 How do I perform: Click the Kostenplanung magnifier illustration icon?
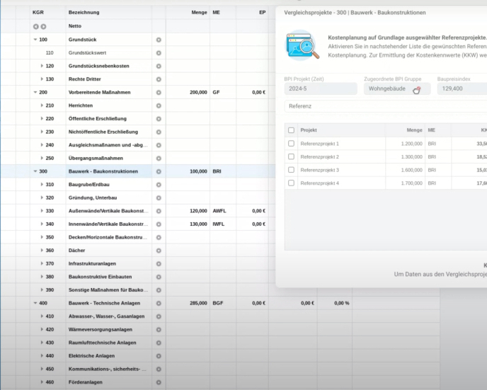(x=302, y=45)
